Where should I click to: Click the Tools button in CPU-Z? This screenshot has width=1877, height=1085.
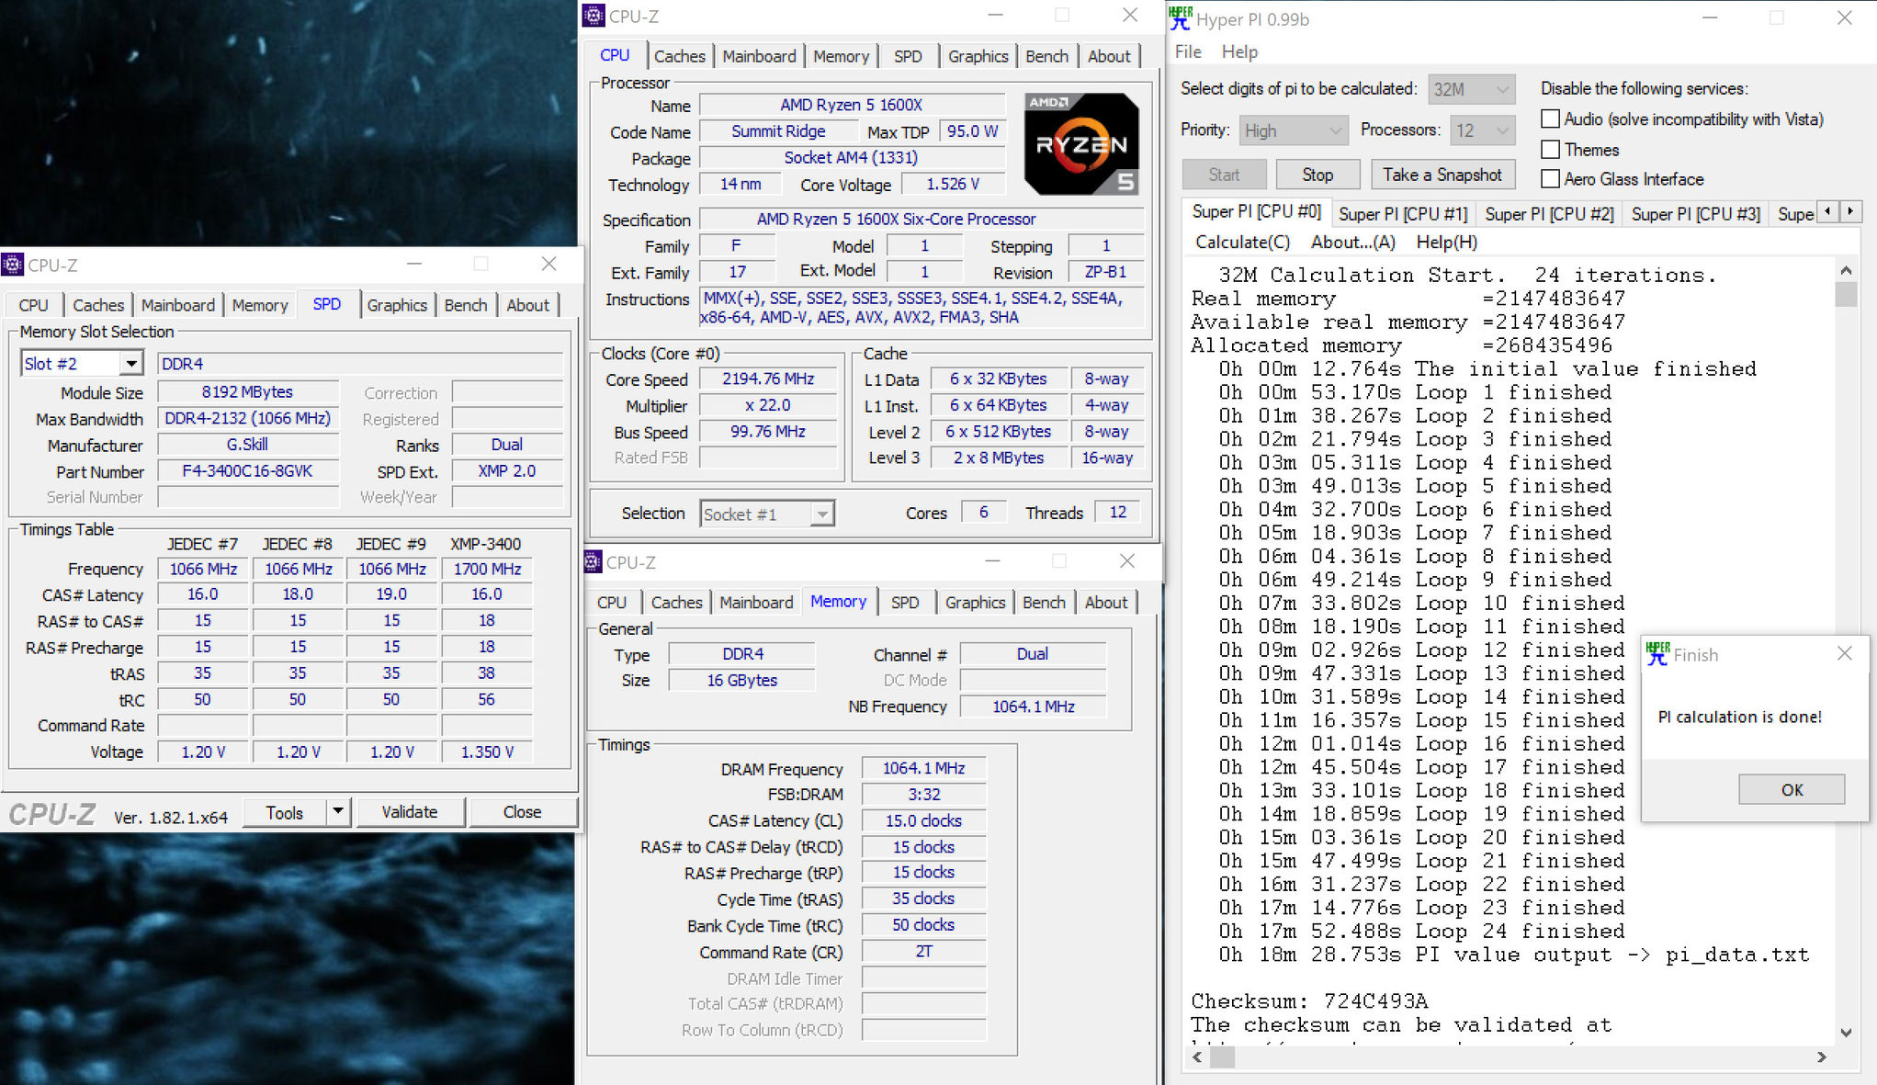[285, 811]
